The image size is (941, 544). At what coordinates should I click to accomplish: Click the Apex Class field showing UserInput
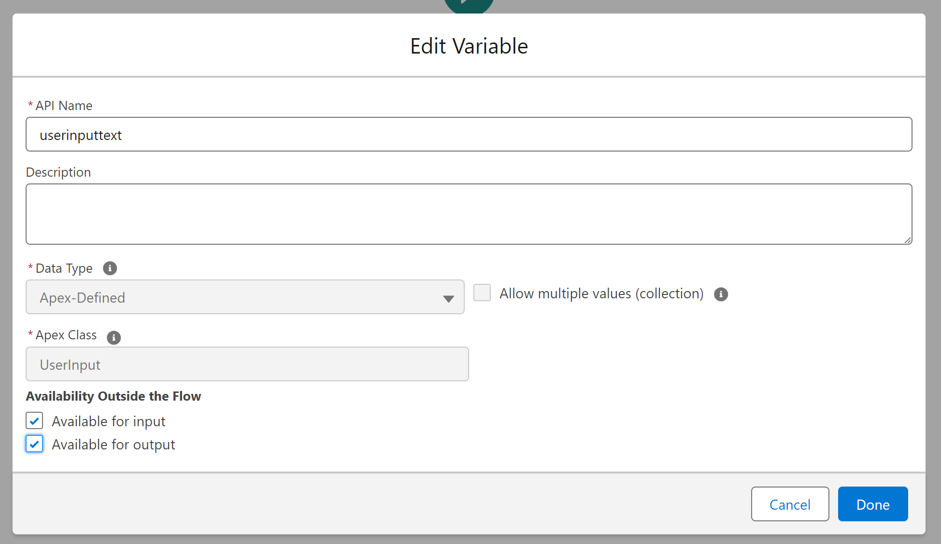246,364
